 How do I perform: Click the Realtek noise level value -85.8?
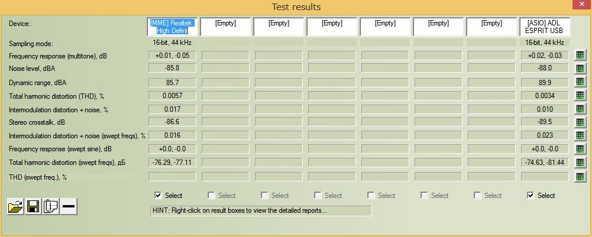[172, 69]
